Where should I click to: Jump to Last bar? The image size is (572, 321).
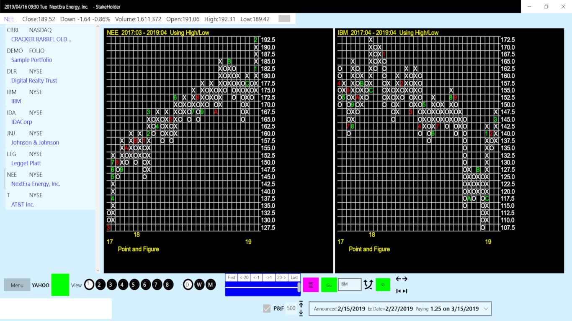pos(294,278)
